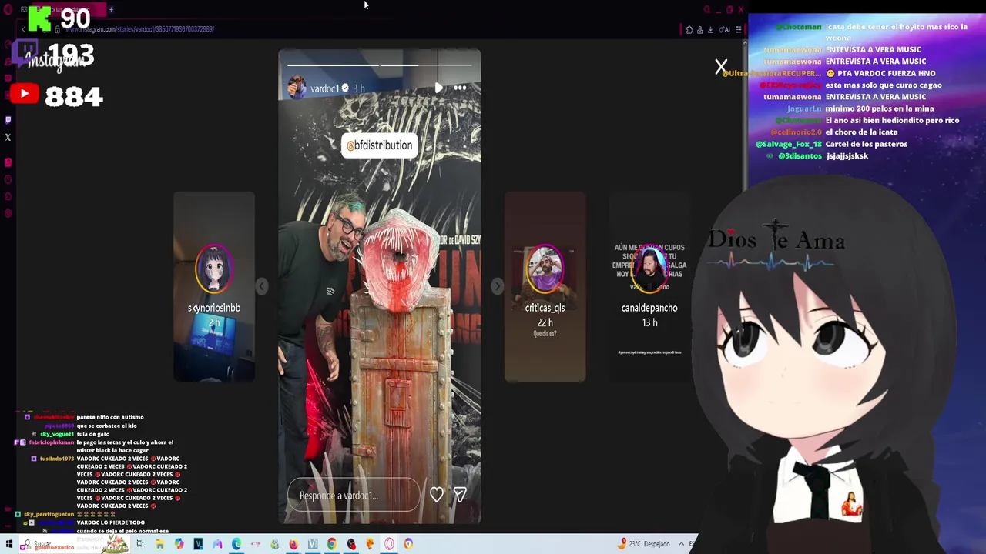This screenshot has width=986, height=554.
Task: Like the story with the heart icon
Action: (437, 495)
